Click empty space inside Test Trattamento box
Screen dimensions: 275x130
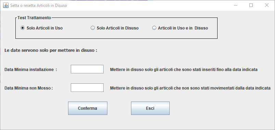tap(116, 35)
